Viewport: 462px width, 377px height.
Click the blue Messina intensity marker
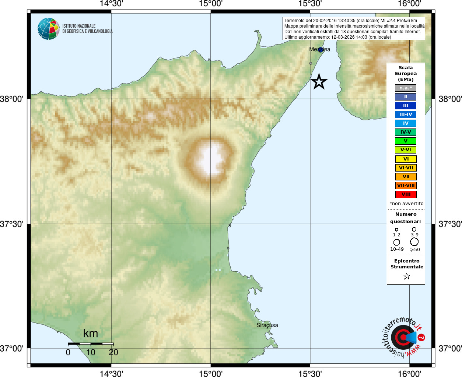pyautogui.click(x=320, y=50)
